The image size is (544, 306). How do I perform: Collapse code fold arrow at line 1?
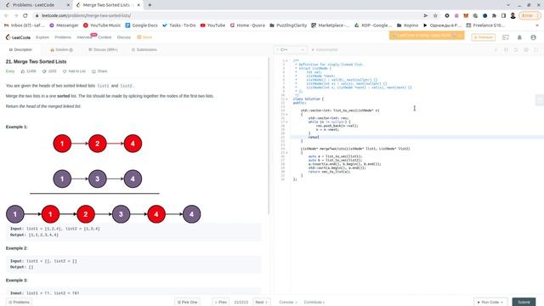coord(287,60)
